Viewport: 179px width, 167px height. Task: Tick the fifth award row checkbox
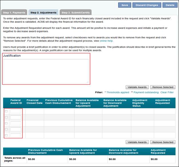pyautogui.click(x=6, y=135)
